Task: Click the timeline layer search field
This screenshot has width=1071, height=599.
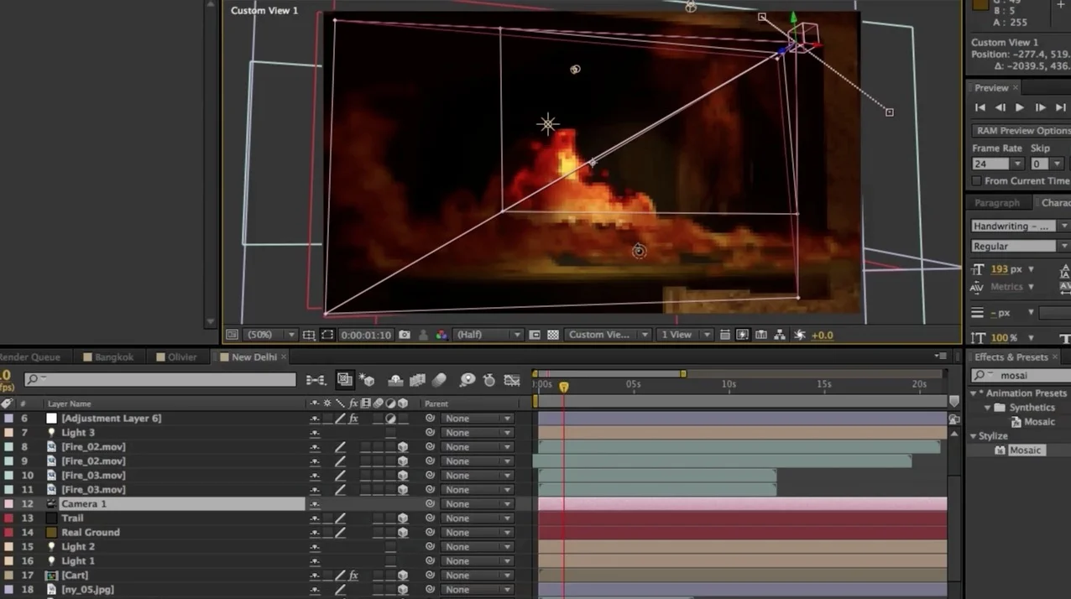Action: click(159, 380)
